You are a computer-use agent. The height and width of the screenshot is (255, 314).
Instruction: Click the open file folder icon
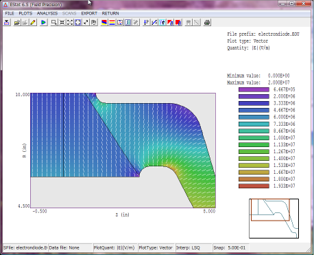17,23
